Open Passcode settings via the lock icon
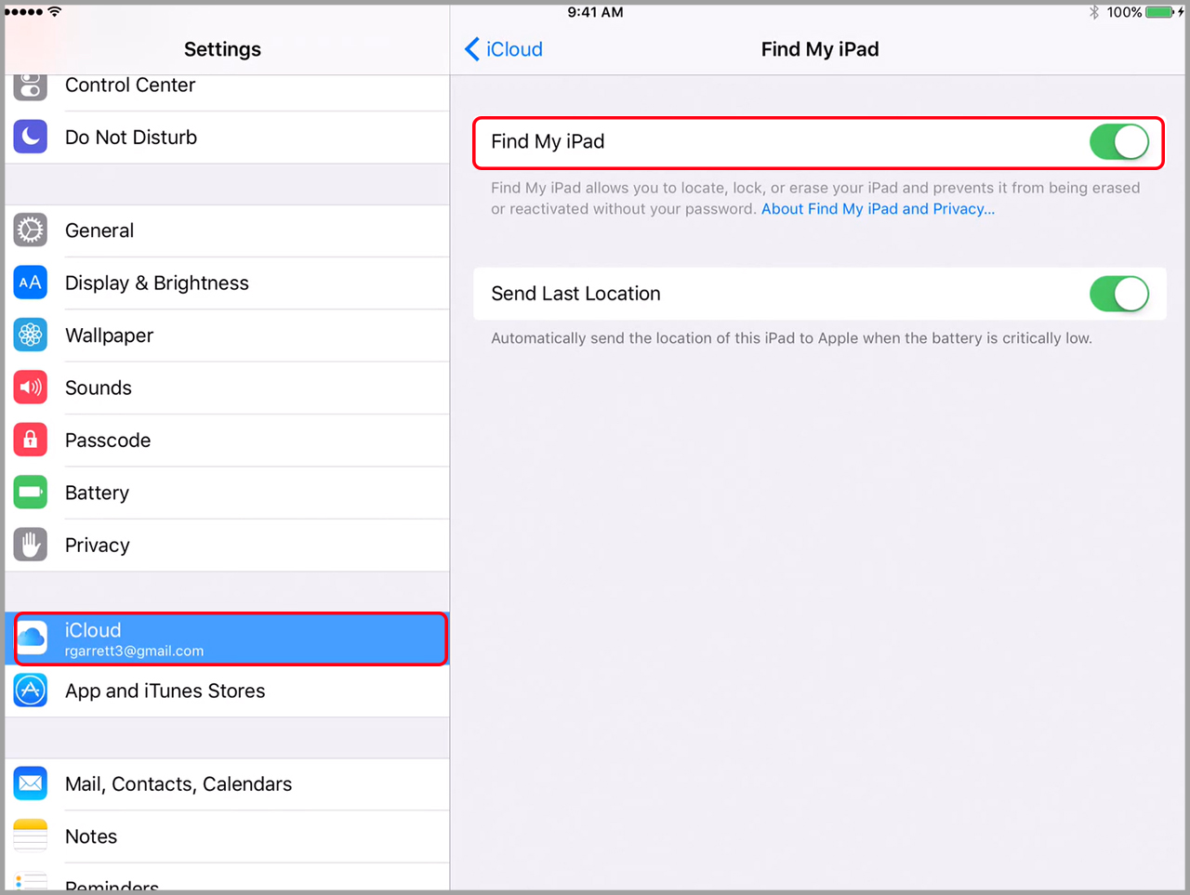1190x895 pixels. click(x=30, y=440)
